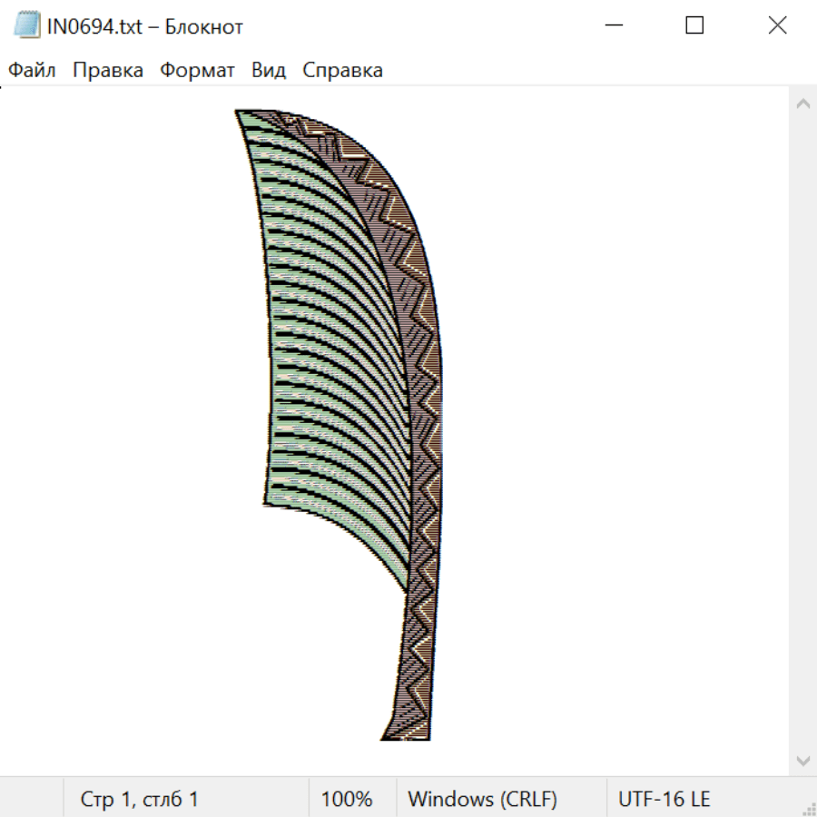Click the resize grip in bottom-right corner
The width and height of the screenshot is (817, 817).
click(x=809, y=809)
